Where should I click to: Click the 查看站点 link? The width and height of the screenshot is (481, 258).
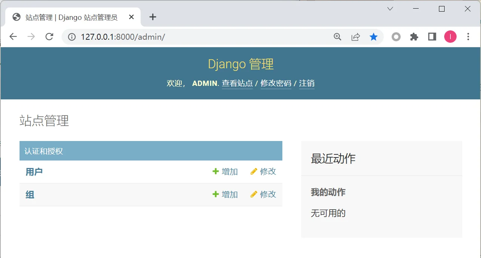237,83
